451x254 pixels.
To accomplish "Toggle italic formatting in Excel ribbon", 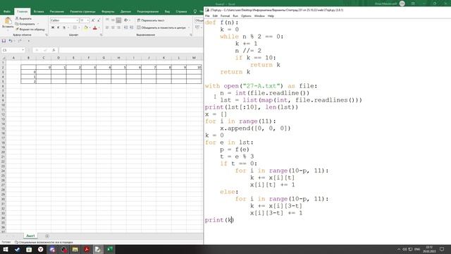I will (58, 28).
